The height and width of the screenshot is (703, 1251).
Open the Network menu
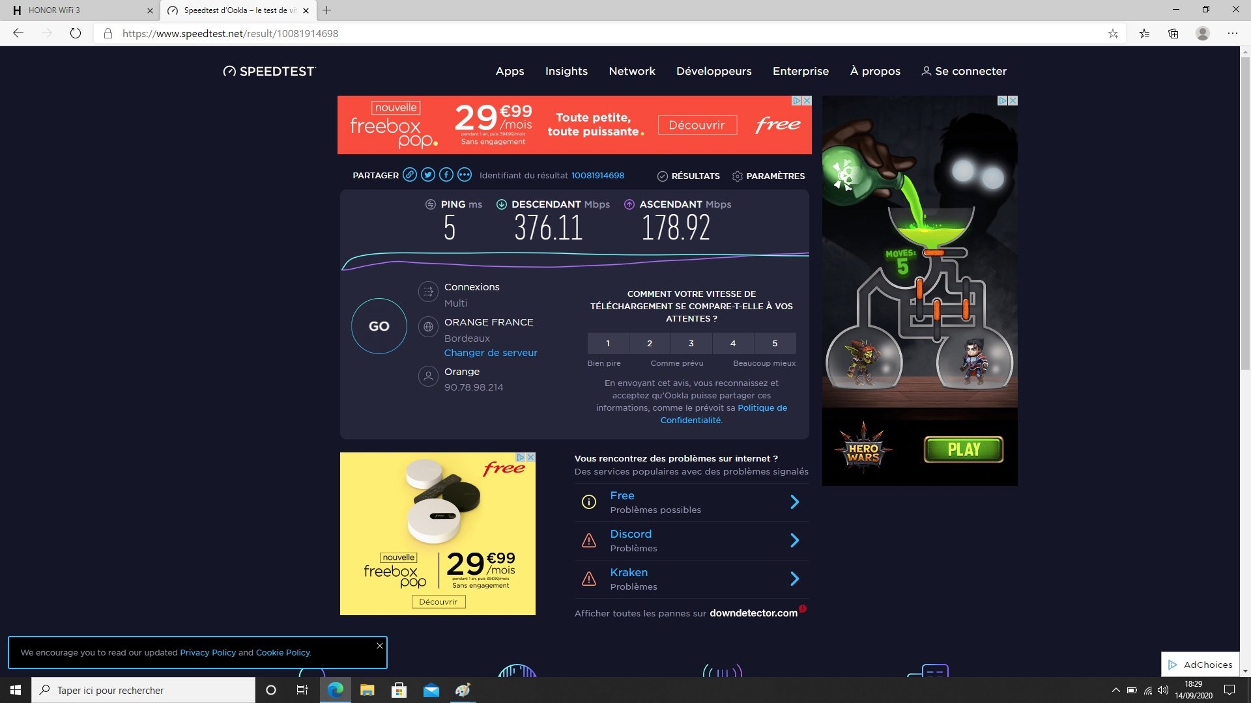pos(632,71)
